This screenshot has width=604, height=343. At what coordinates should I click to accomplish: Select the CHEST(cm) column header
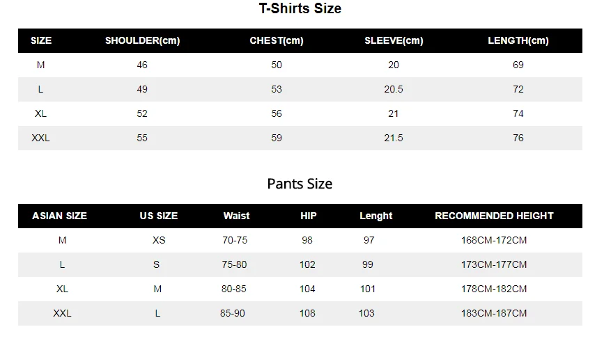coord(277,40)
